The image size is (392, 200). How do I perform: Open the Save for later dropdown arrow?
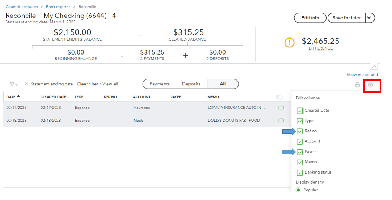point(370,18)
